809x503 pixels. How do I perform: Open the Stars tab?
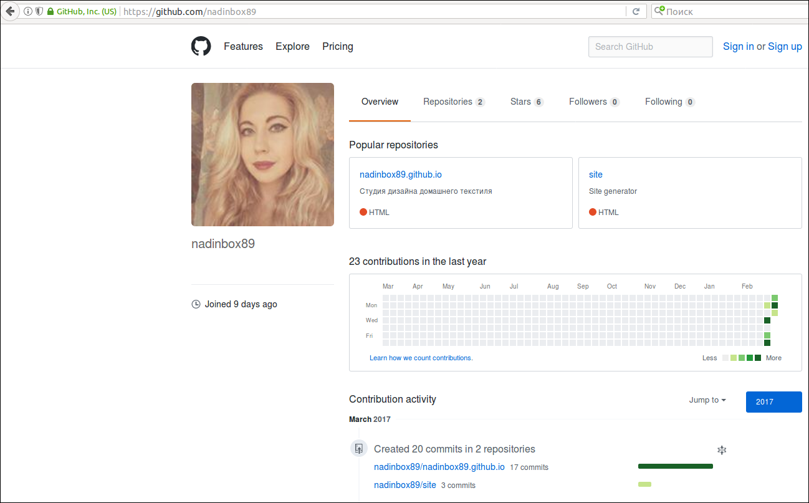coord(527,102)
